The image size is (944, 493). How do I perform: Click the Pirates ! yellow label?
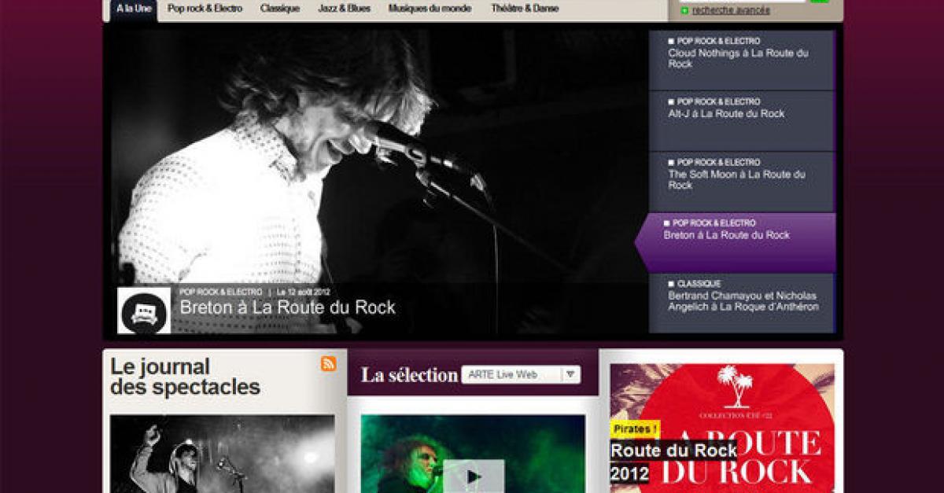[635, 429]
